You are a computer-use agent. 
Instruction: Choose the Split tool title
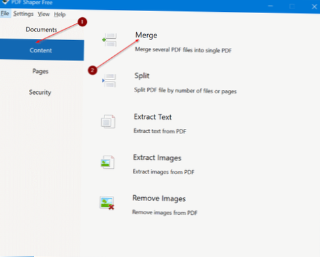pos(142,76)
